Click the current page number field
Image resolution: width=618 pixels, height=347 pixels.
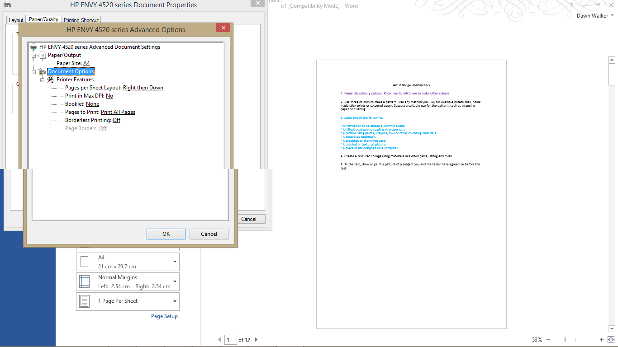(x=230, y=340)
